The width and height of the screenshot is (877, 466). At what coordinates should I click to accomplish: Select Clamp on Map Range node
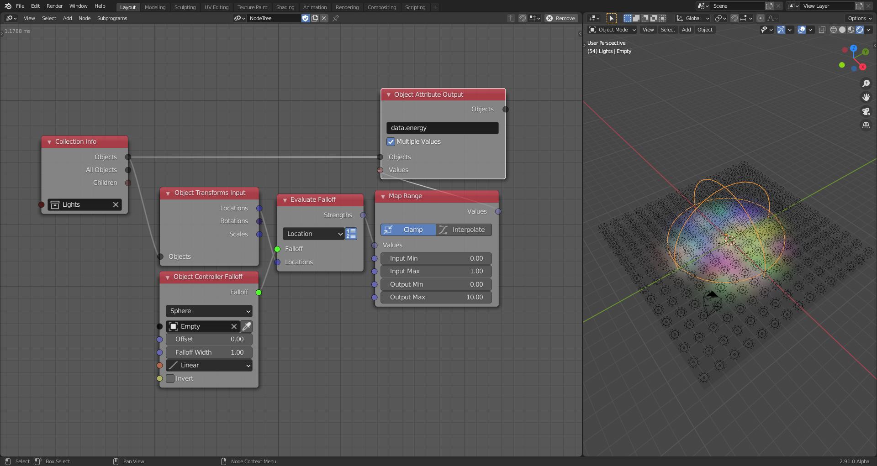pyautogui.click(x=408, y=230)
